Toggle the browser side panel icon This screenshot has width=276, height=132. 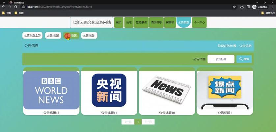pyautogui.click(x=248, y=7)
